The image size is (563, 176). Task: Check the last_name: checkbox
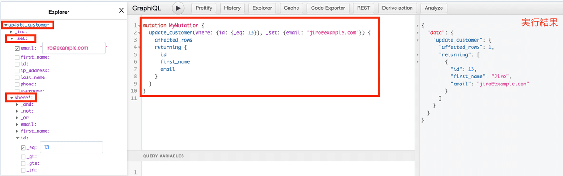click(x=17, y=77)
